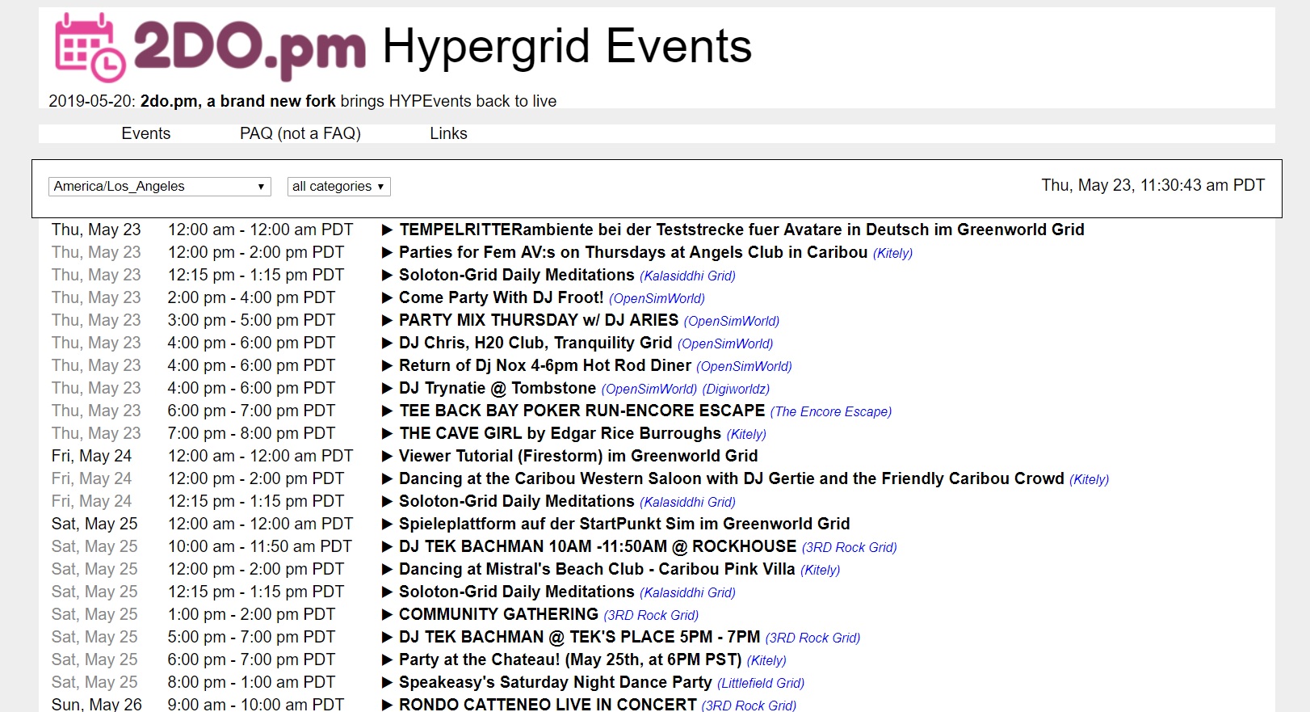The image size is (1310, 712).
Task: Expand Spieleplattform StartPunkt Sim event triangle
Action: tap(387, 525)
